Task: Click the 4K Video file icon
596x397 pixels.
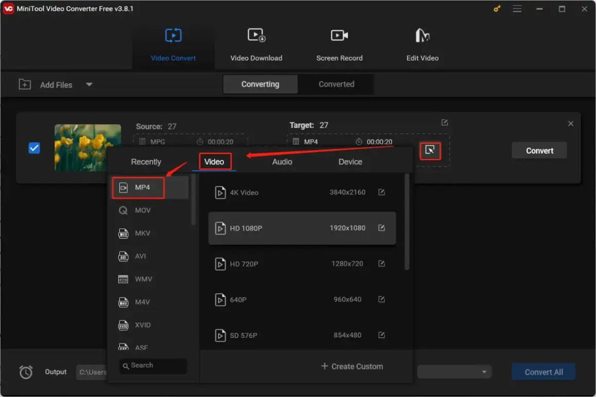Action: (220, 192)
